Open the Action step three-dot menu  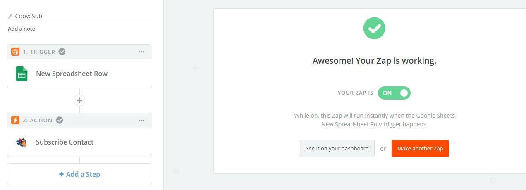click(142, 120)
